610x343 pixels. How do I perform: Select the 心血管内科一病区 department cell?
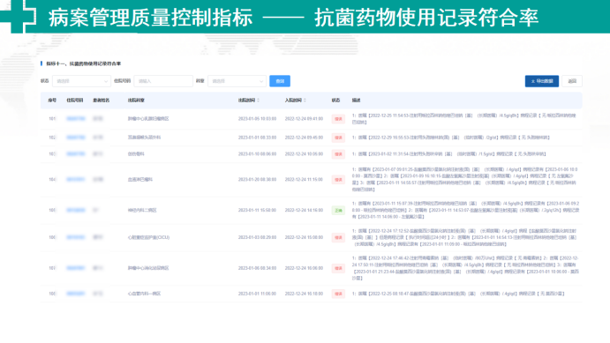144,294
